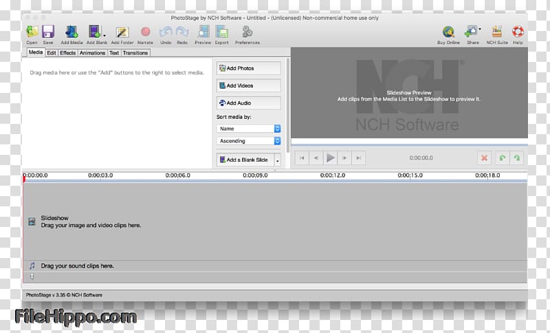Click the rotate right green arrow button
The height and width of the screenshot is (333, 550).
[x=517, y=158]
